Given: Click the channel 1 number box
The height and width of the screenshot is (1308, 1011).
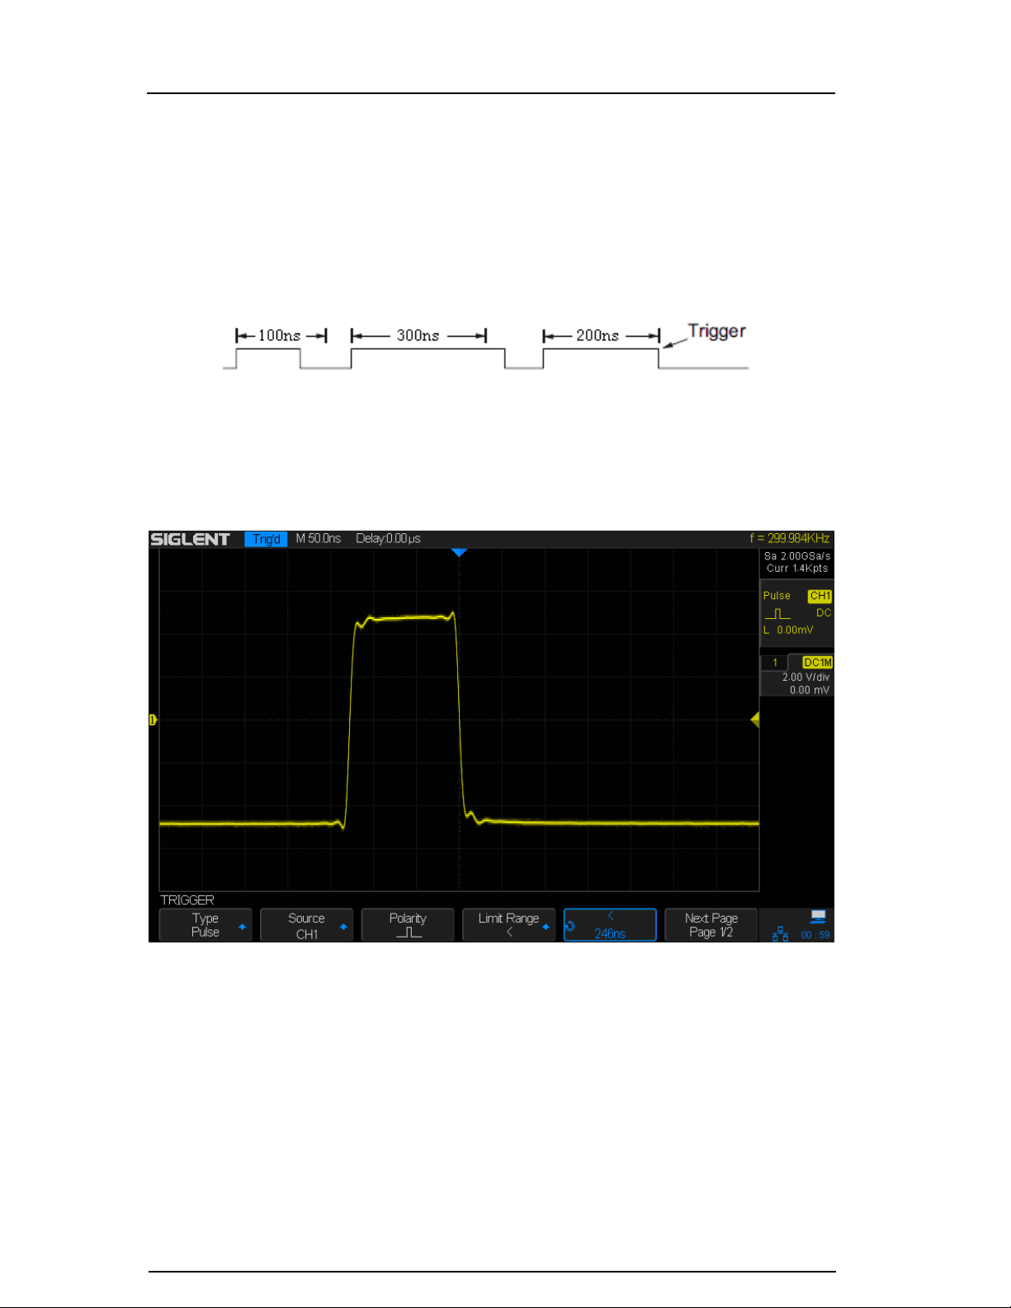Looking at the screenshot, I should [774, 663].
